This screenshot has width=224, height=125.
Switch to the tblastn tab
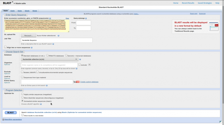coord(27,11)
